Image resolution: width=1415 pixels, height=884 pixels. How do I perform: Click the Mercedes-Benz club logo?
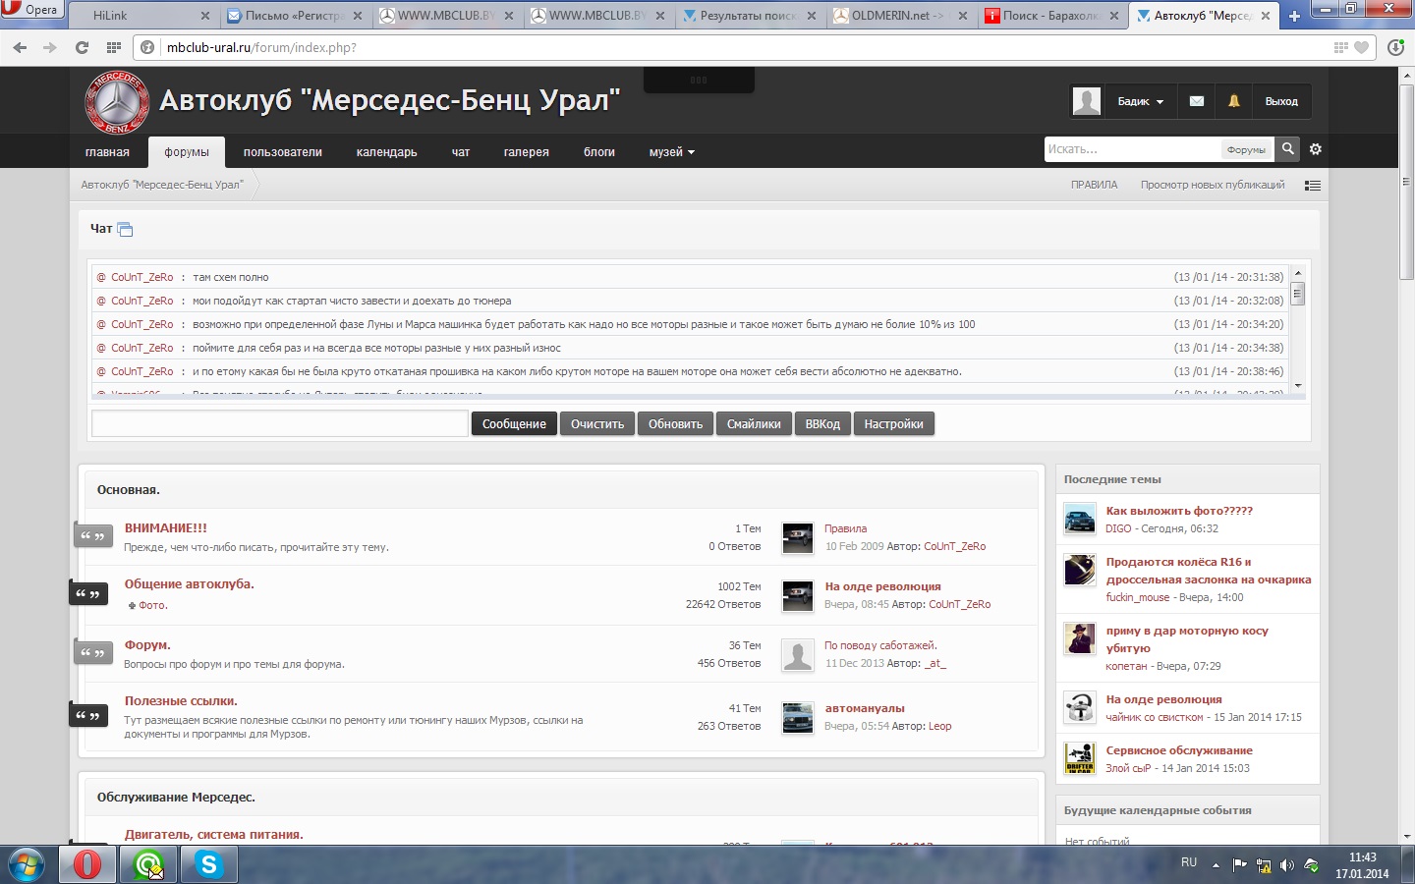point(117,102)
